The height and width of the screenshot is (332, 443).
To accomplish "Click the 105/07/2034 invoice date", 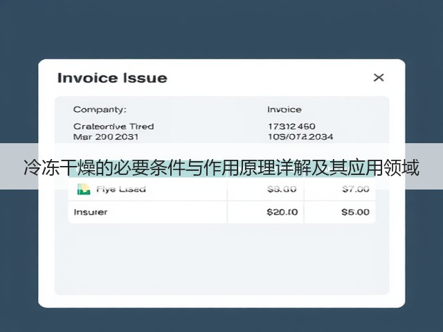I will (300, 137).
